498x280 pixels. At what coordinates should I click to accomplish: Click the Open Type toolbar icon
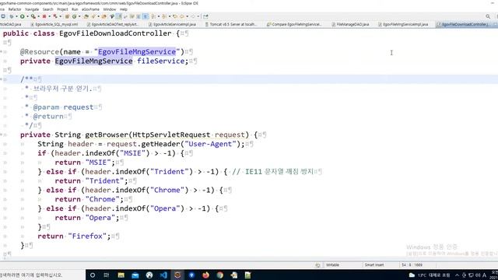point(86,16)
